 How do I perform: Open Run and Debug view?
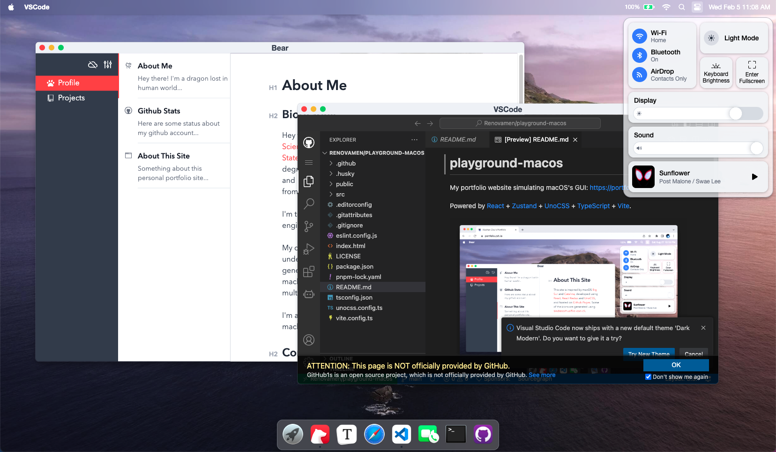tap(309, 249)
